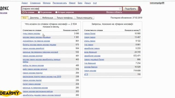Click the '3 590' impressions value
Screen dimensions: 175x98
(77, 33)
